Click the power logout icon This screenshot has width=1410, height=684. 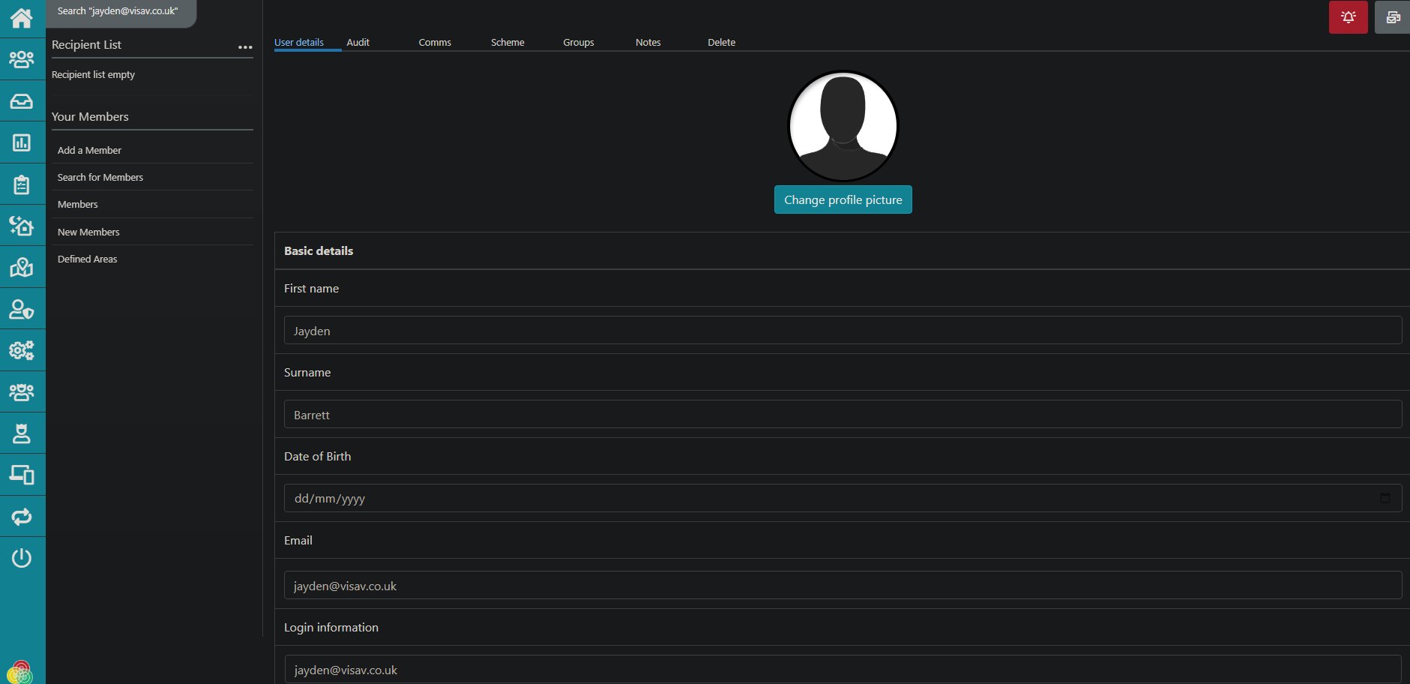[22, 558]
